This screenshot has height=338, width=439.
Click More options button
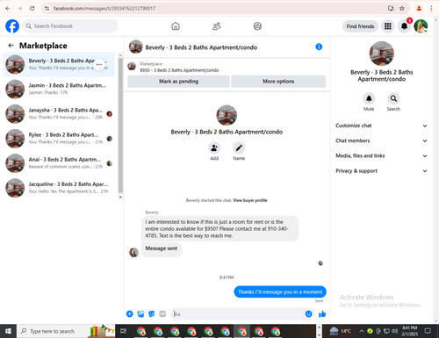tap(278, 82)
